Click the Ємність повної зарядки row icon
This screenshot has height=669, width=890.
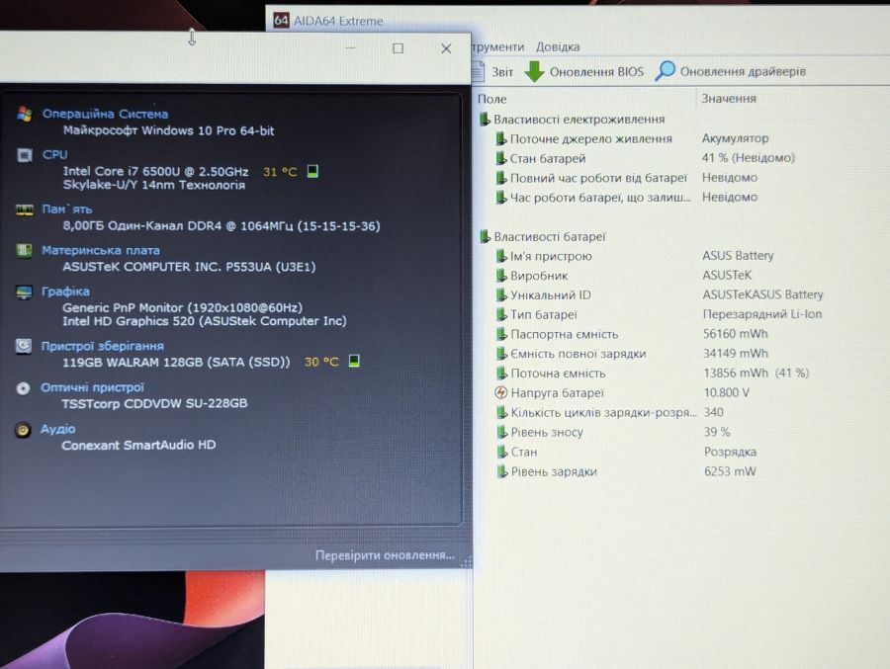tap(501, 354)
